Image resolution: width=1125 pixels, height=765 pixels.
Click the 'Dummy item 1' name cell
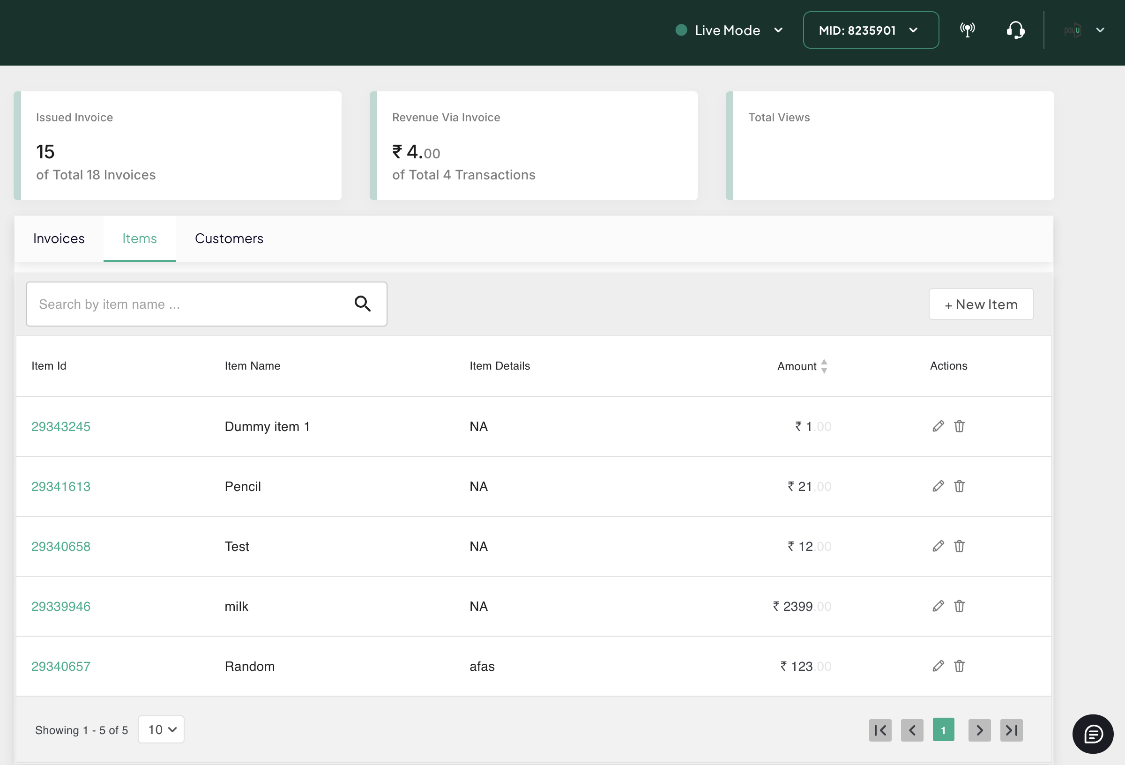tap(267, 426)
